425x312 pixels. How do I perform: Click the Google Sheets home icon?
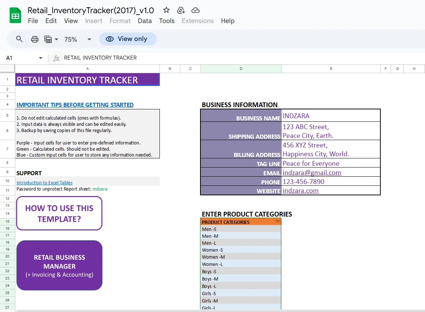pos(15,15)
